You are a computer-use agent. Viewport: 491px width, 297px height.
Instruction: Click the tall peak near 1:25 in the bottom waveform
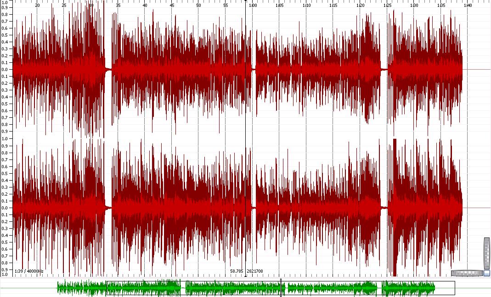395,206
